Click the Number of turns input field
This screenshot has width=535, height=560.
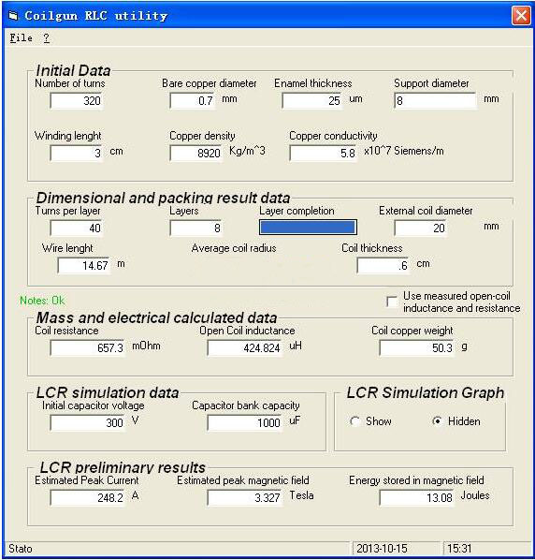(x=77, y=101)
